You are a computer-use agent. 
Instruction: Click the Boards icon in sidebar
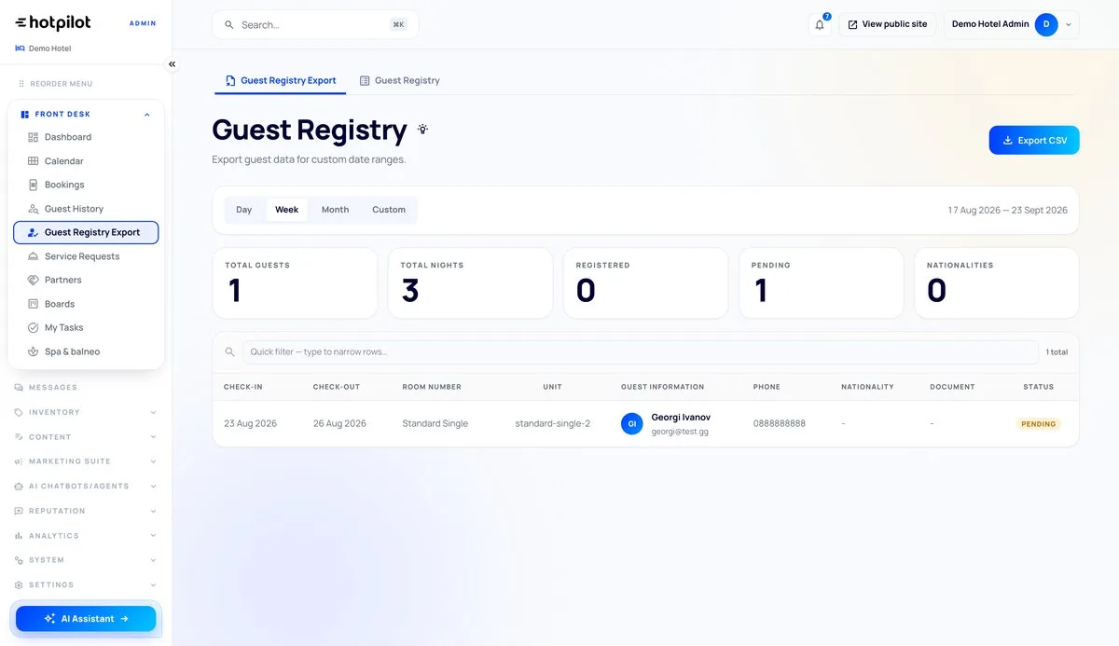click(x=34, y=304)
